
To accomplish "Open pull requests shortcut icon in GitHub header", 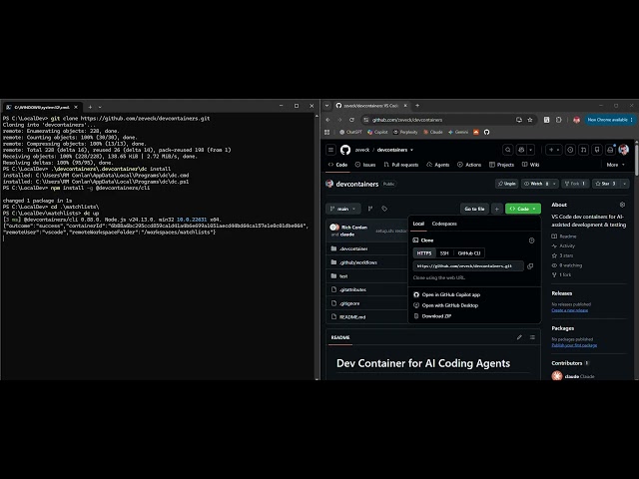I will click(583, 150).
